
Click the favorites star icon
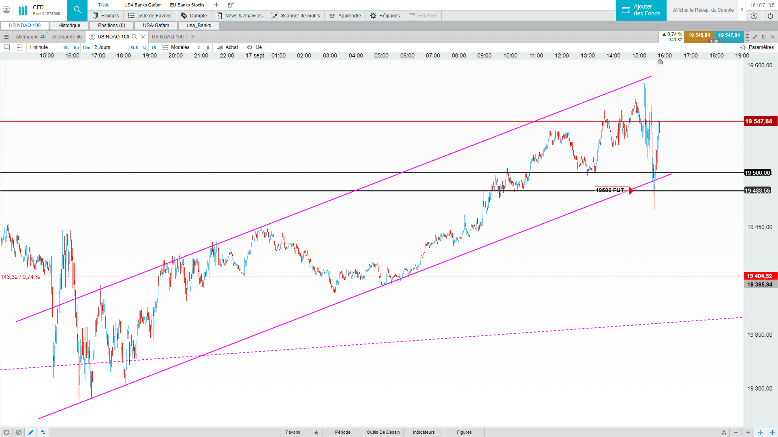click(x=316, y=432)
